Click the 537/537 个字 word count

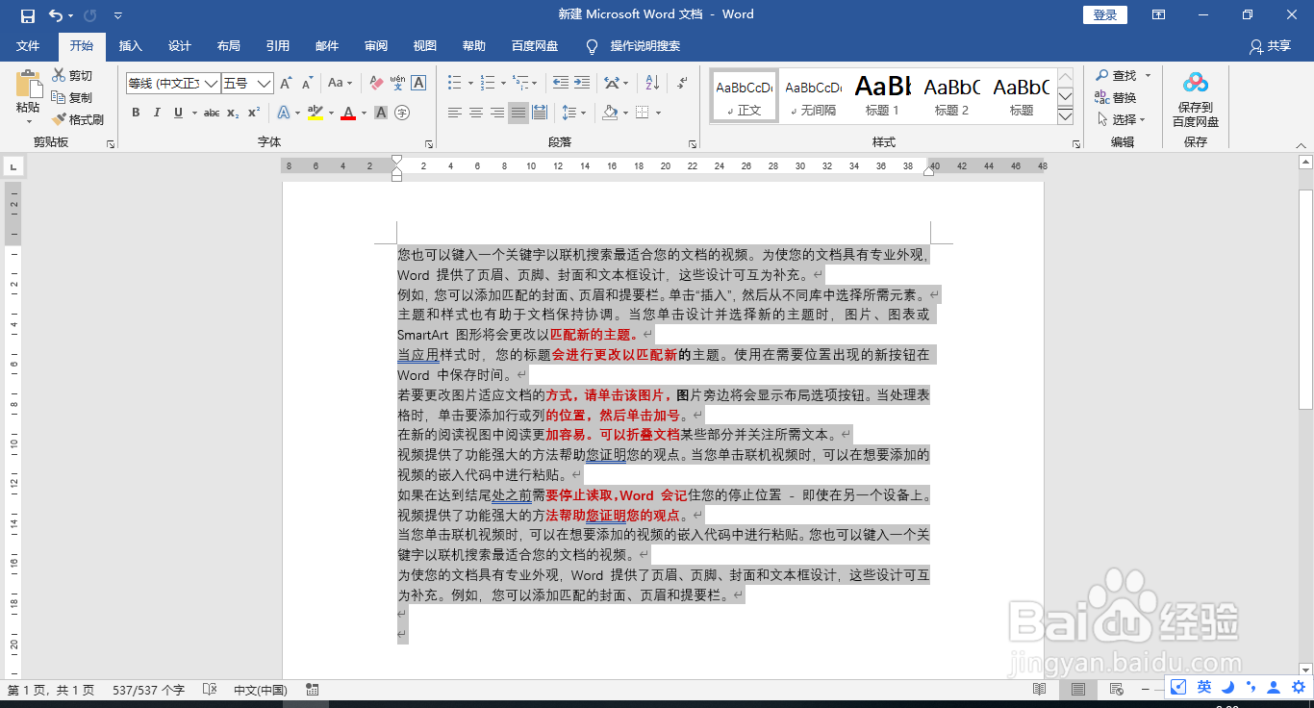(x=148, y=690)
